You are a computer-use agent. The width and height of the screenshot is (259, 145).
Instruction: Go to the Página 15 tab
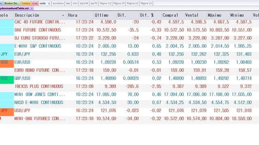pyautogui.click(x=105, y=3)
